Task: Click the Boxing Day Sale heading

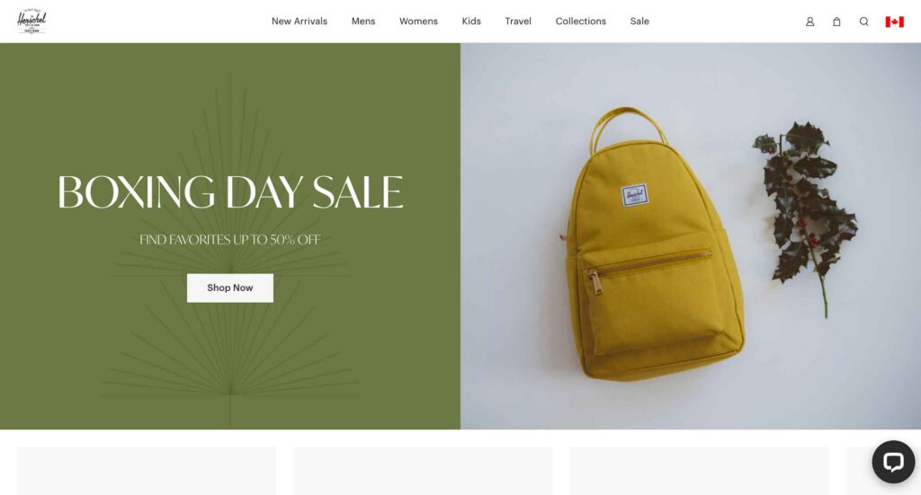Action: 229,191
